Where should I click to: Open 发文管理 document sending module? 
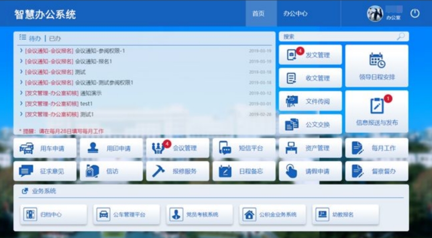311,55
